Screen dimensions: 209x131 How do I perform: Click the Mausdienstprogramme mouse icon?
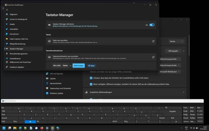pyautogui.click(x=7, y=54)
